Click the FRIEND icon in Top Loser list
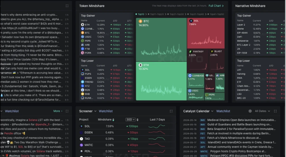 click(x=82, y=82)
